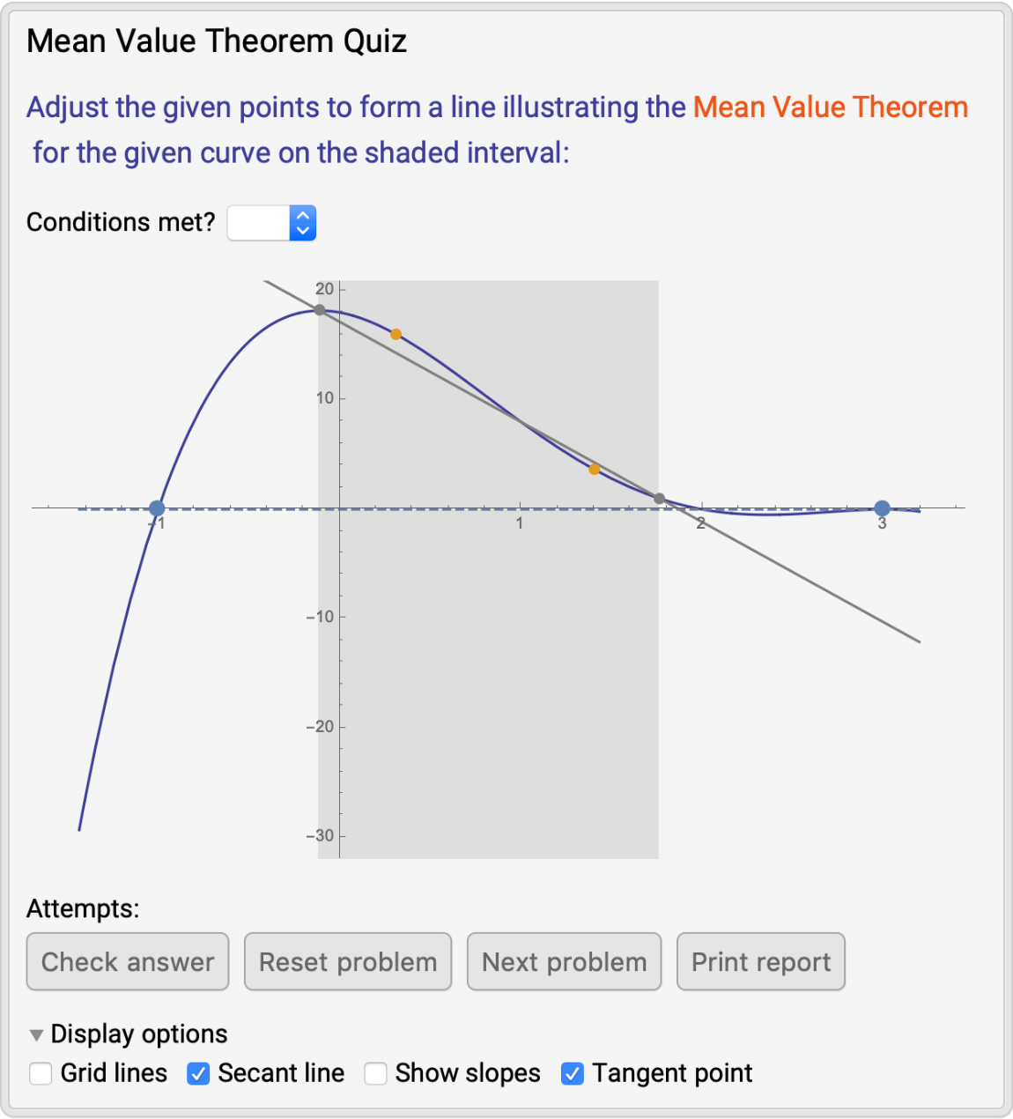Screen dimensions: 1013x1119
Task: Click gray secant endpoint at interval's right edge
Action: 659,500
